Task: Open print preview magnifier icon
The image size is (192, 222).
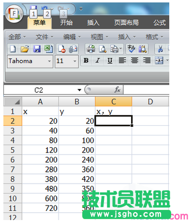Action: (103, 49)
